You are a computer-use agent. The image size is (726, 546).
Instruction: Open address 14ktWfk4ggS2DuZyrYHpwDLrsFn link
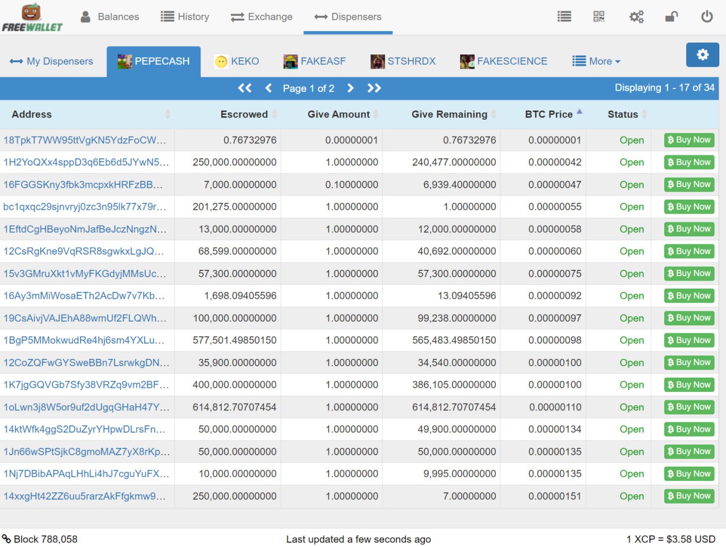pos(85,429)
